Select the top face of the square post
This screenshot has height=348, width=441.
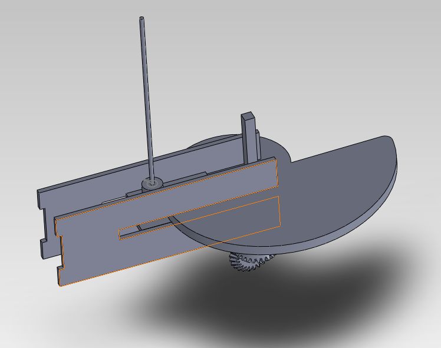[248, 115]
